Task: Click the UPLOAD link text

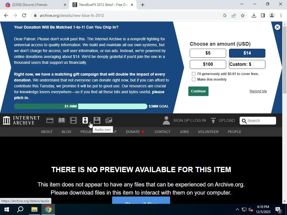Action: coord(226,120)
